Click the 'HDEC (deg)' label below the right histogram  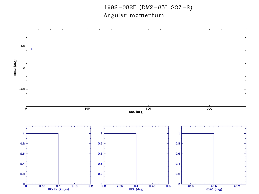point(214,189)
